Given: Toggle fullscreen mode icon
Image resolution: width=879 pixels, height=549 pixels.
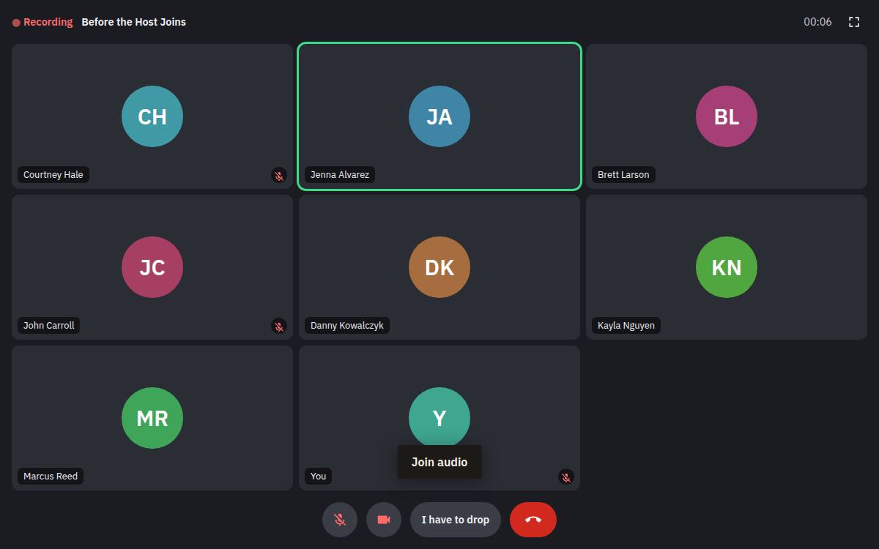Looking at the screenshot, I should [x=854, y=22].
